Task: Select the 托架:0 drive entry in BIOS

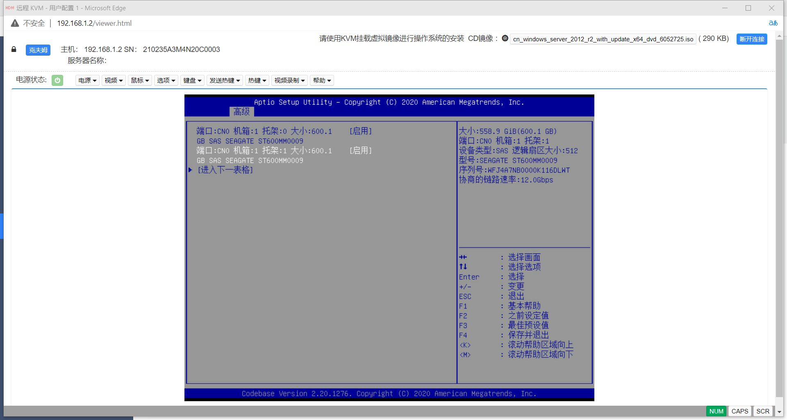Action: 284,136
